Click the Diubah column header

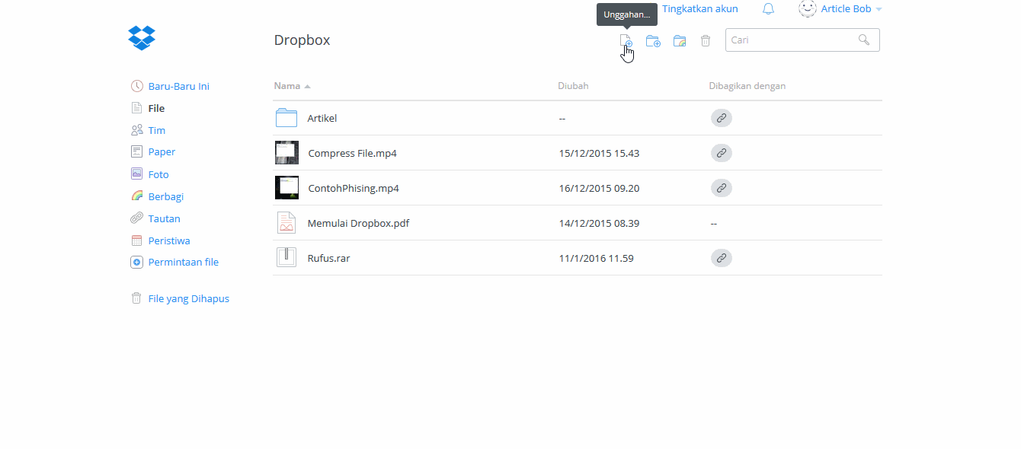coord(573,86)
